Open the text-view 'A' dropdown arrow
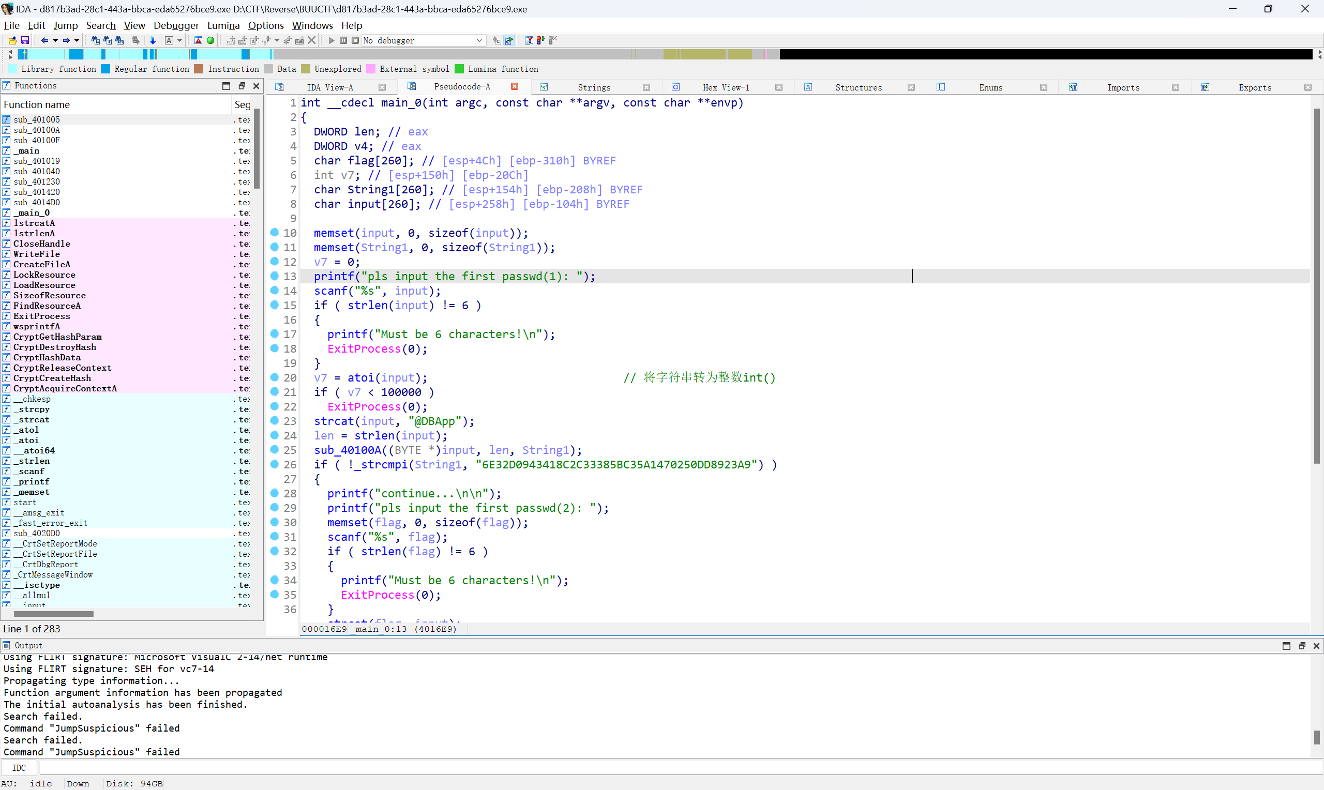This screenshot has height=790, width=1324. click(180, 40)
